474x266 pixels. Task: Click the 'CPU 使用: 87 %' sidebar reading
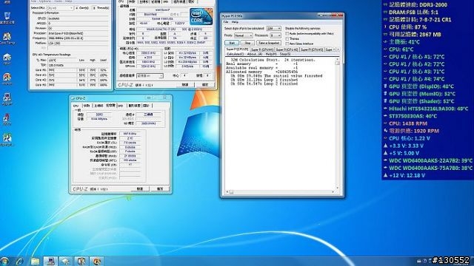408,27
